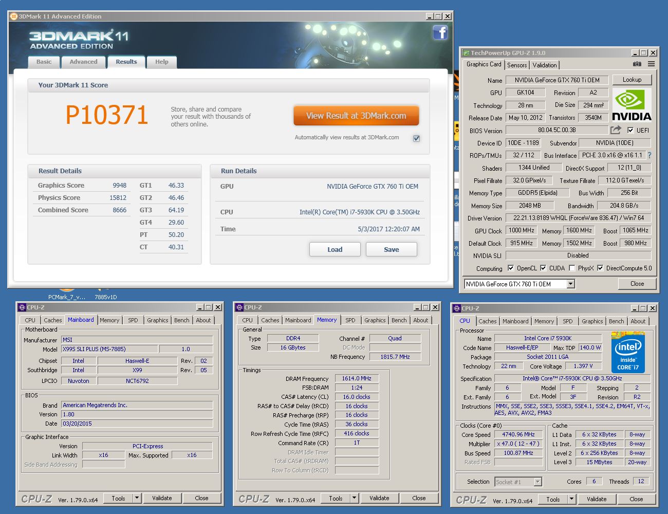Toggle the PhysX computing checkbox
This screenshot has height=514, width=668.
(x=572, y=268)
